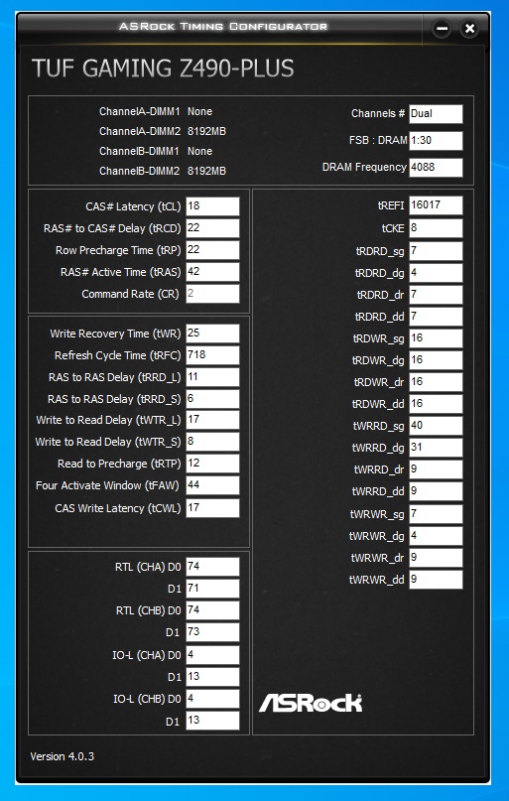
Task: Click the IO-L (CHB) D0 field
Action: [x=212, y=699]
